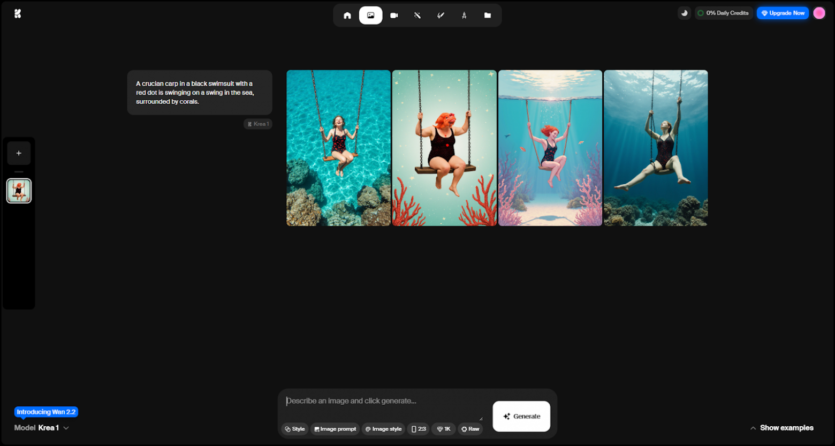Add an Image prompt reference
This screenshot has height=446, width=835.
(335, 429)
